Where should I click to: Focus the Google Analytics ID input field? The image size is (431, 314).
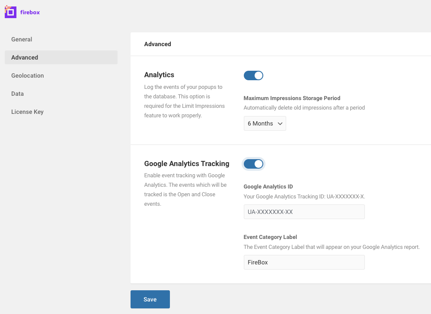304,212
